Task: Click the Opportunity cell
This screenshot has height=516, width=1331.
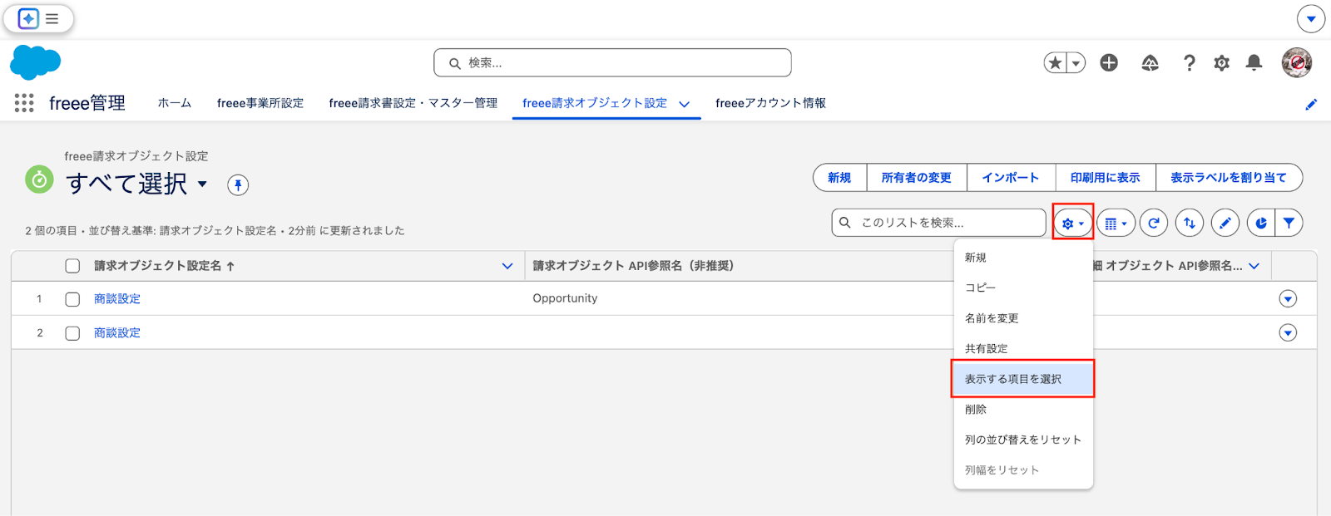Action: click(x=565, y=298)
